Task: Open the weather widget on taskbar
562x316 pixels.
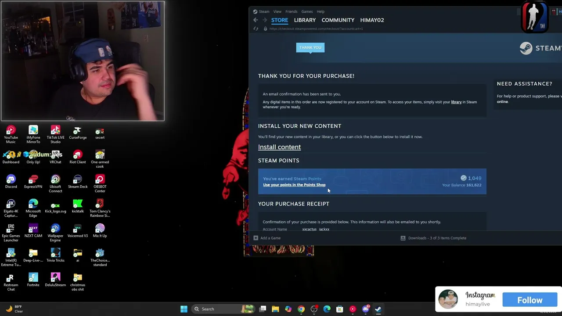Action: point(14,309)
